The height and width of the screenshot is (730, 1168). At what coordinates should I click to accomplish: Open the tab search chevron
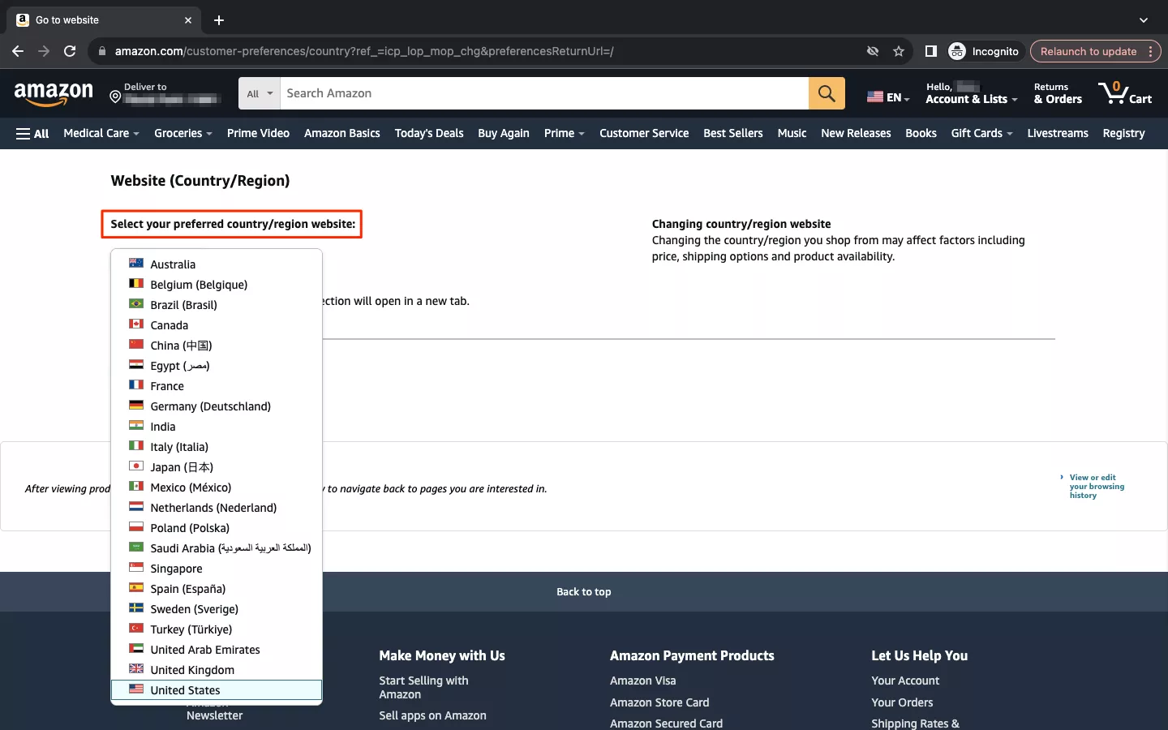click(1144, 20)
